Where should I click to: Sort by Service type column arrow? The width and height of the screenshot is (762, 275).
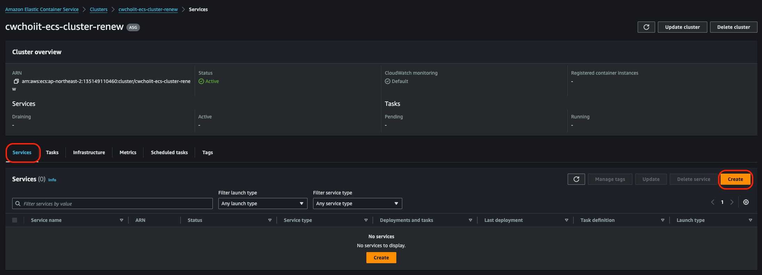pyautogui.click(x=366, y=220)
